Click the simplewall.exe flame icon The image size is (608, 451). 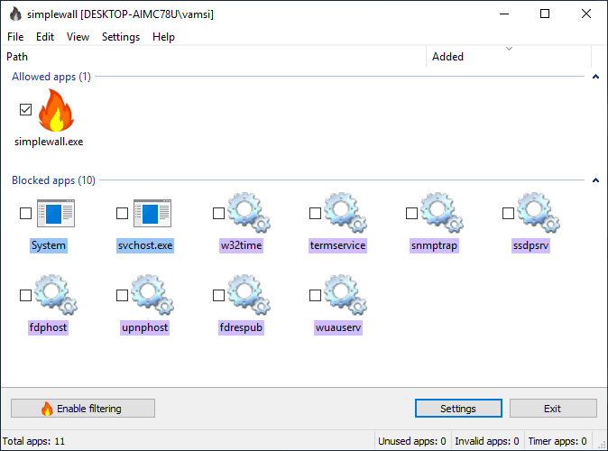[x=56, y=111]
